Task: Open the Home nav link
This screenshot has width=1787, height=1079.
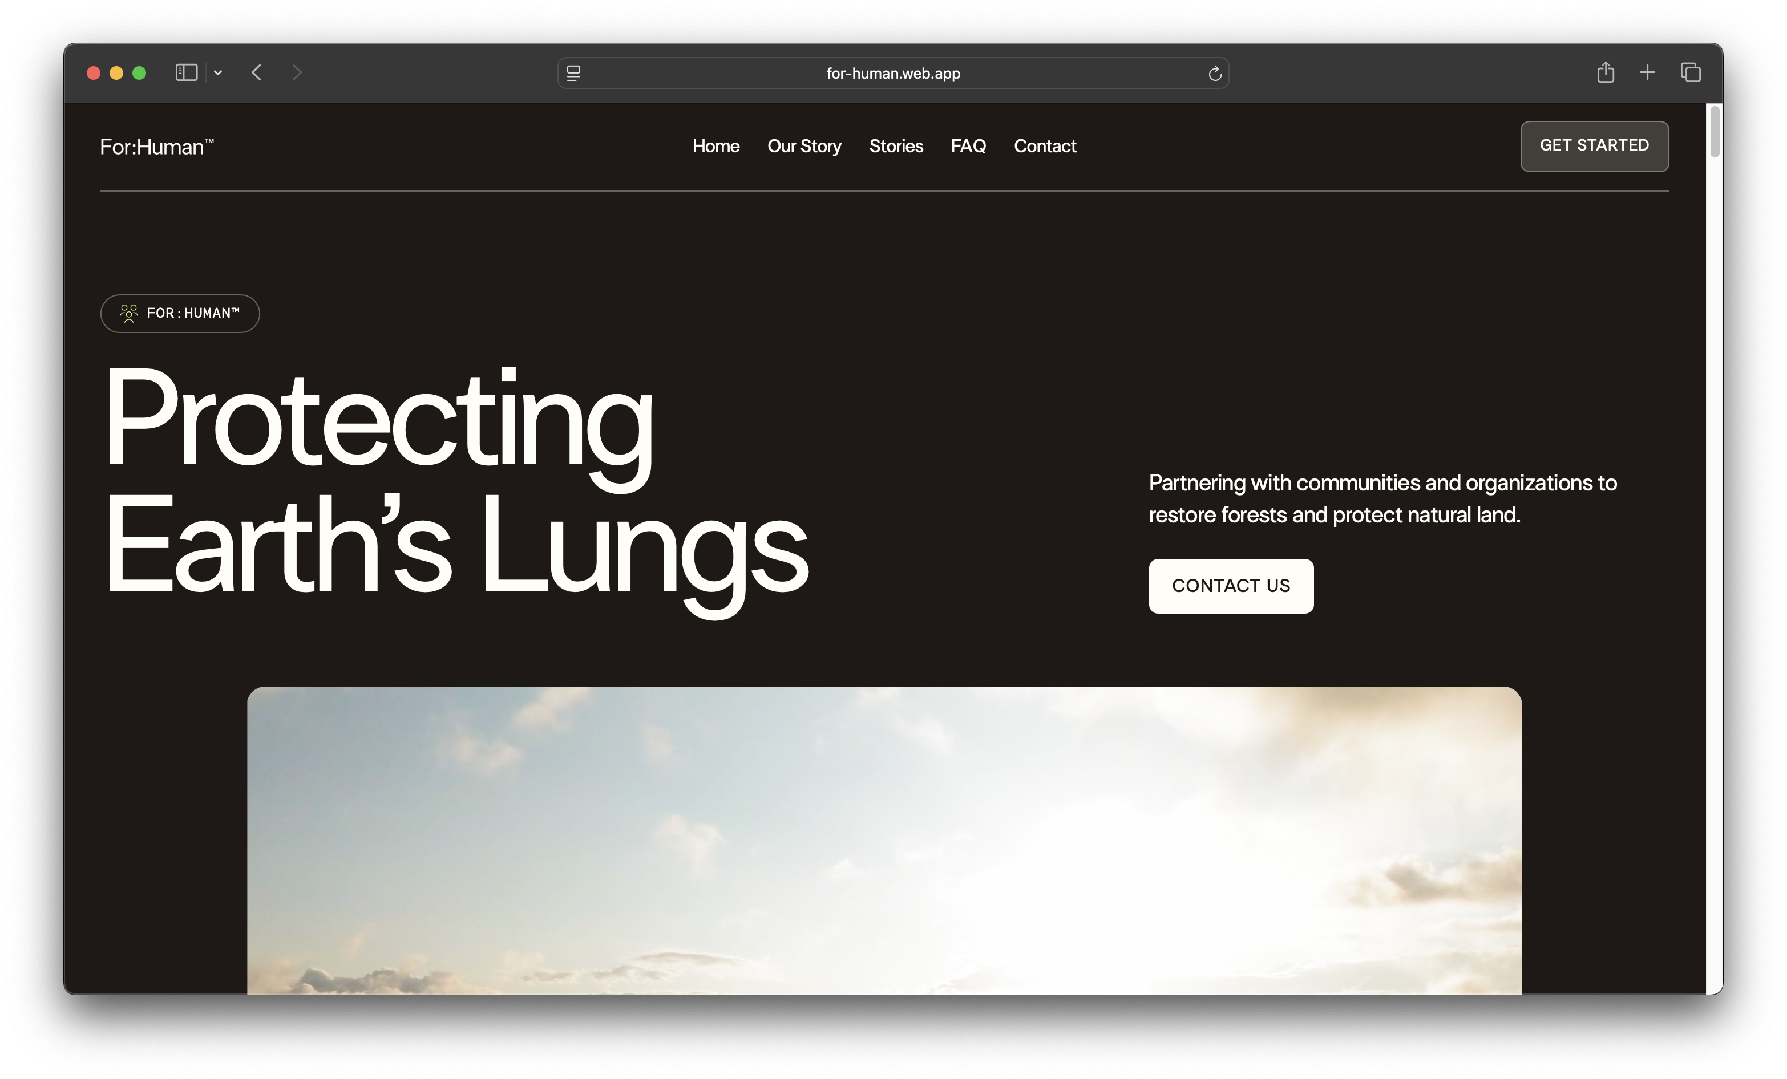Action: point(716,146)
